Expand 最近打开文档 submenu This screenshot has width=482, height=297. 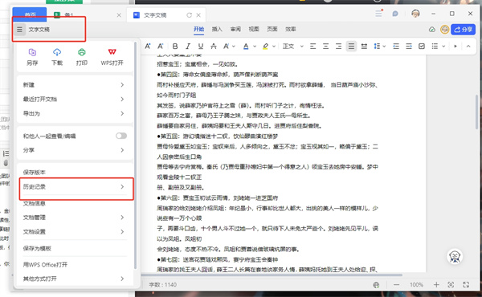75,99
